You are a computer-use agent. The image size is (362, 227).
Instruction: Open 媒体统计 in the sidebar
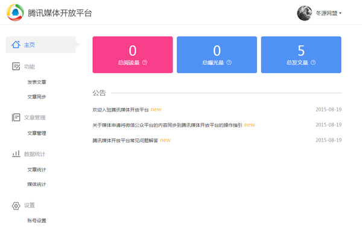pos(37,184)
